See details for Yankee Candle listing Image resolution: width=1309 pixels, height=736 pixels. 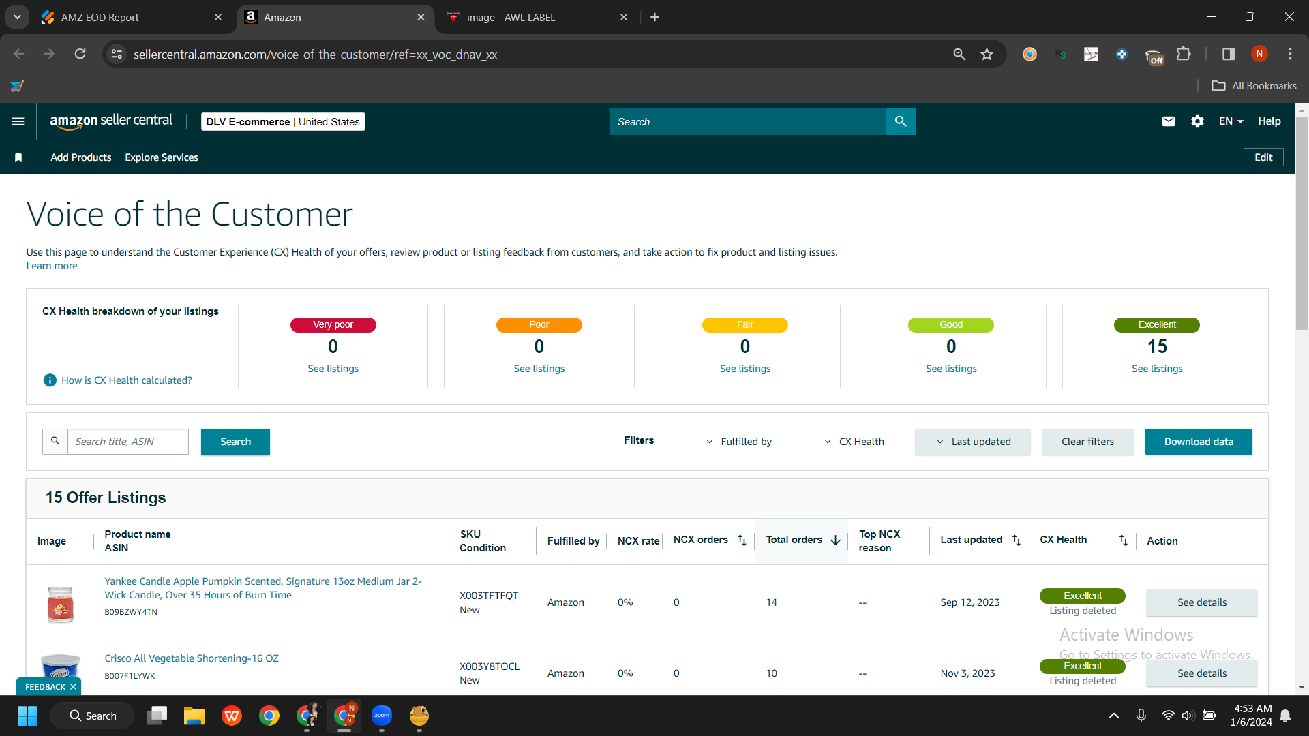[x=1202, y=602]
